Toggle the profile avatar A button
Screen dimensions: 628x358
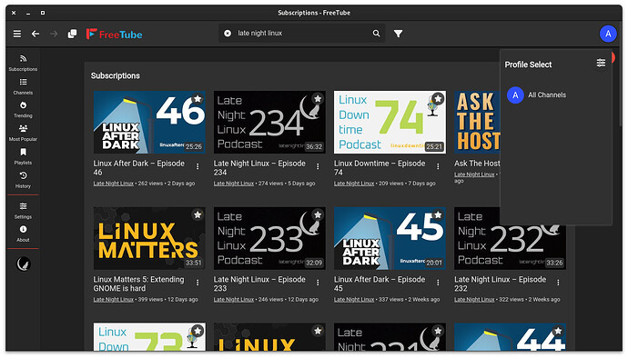pos(608,34)
